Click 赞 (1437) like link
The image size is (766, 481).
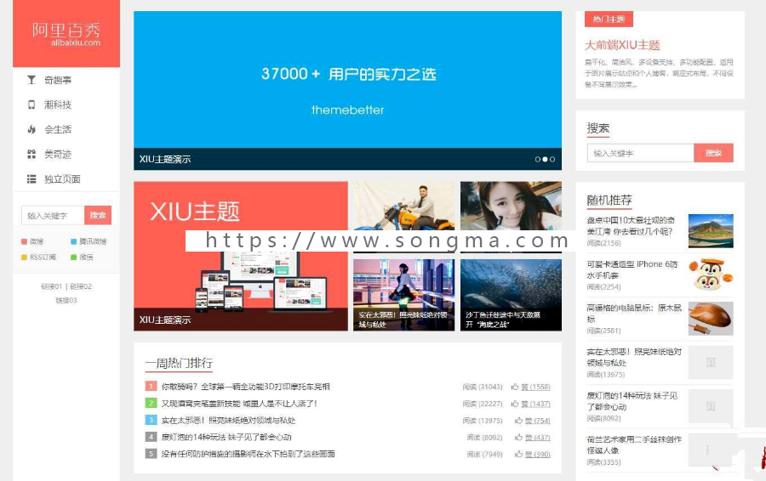(535, 404)
